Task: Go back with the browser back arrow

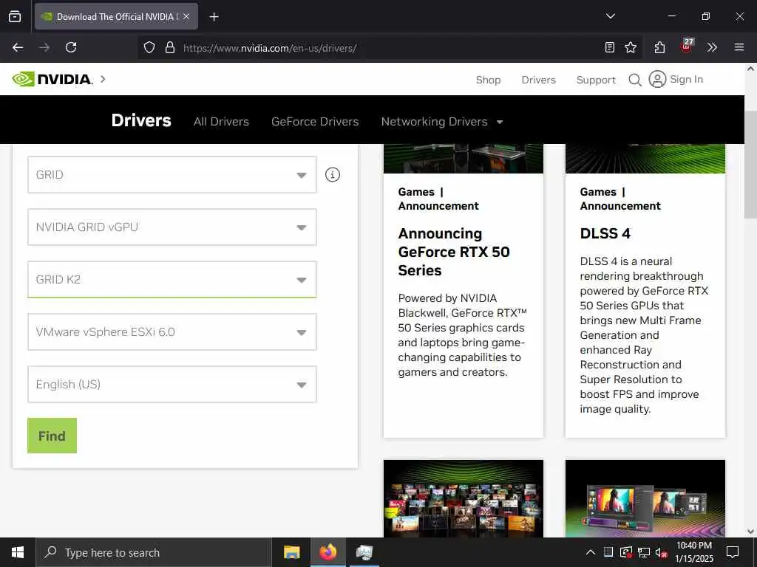Action: click(18, 47)
